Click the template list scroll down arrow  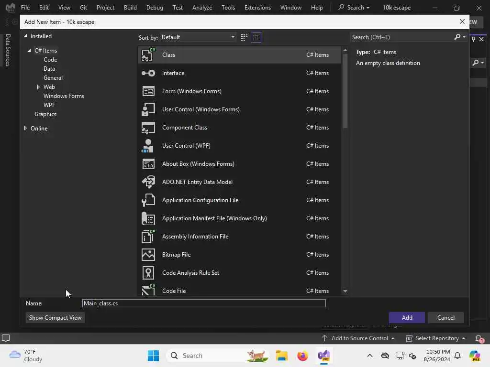(345, 291)
